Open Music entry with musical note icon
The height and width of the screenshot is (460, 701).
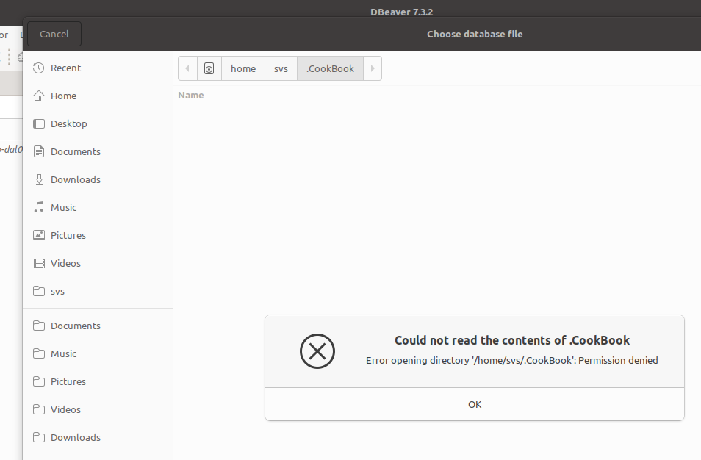click(98, 207)
